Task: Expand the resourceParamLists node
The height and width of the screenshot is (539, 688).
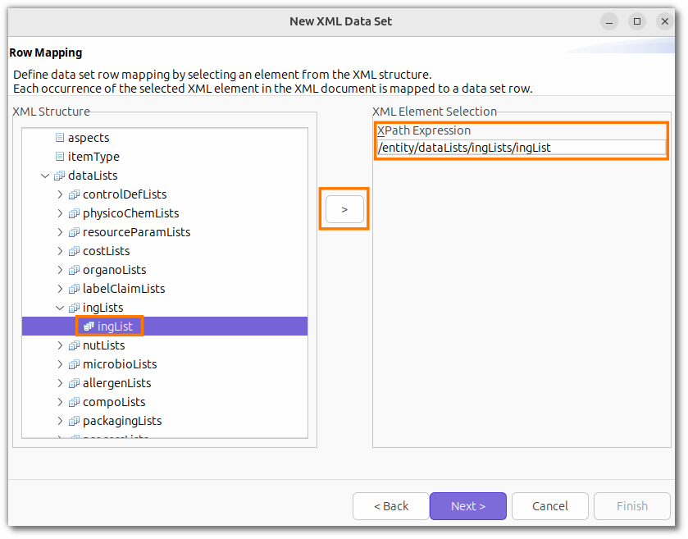Action: [x=60, y=232]
